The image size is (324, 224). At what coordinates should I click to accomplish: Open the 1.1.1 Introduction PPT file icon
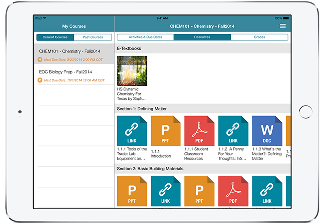click(165, 131)
